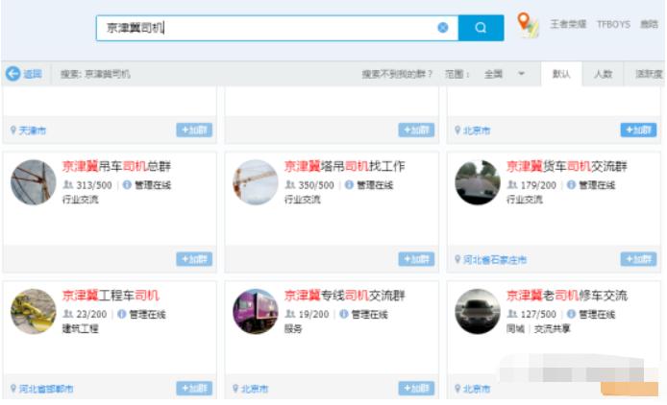Open 京津冀工程车司机 group title
667x405 pixels.
[x=111, y=296]
